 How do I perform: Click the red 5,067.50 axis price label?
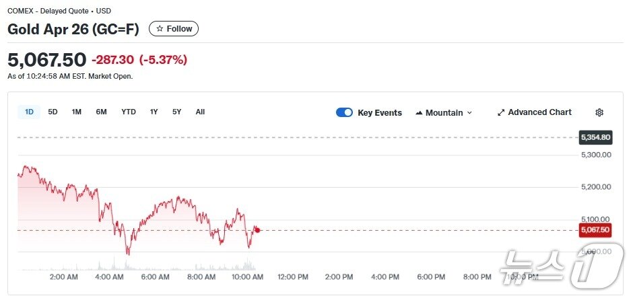click(x=595, y=230)
